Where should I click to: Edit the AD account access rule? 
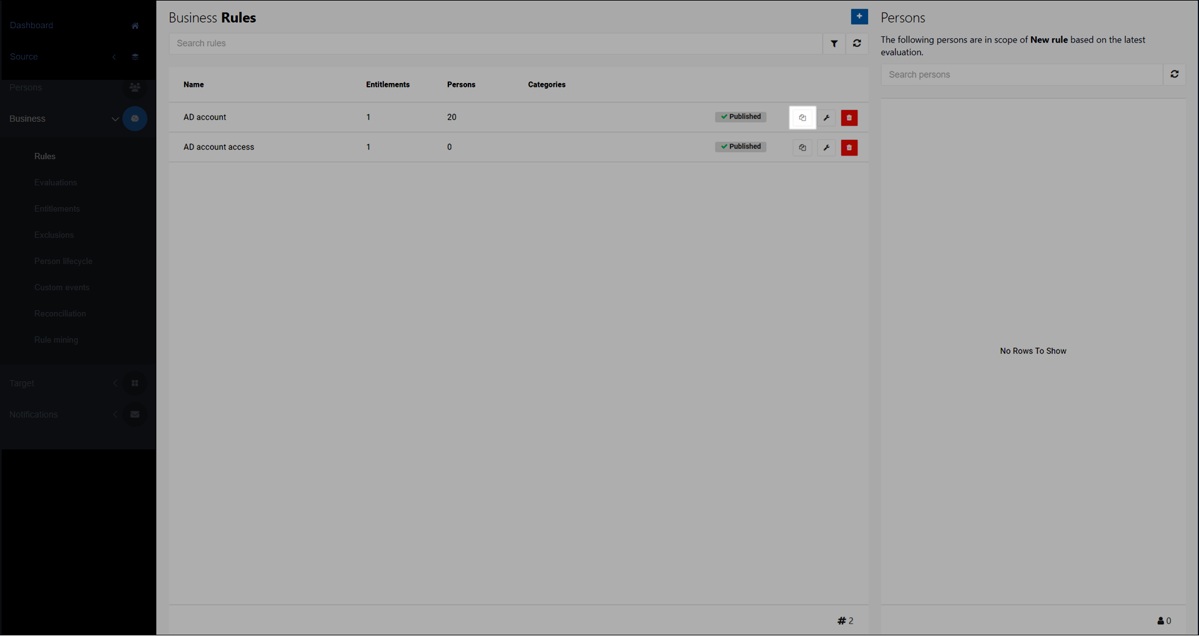826,148
